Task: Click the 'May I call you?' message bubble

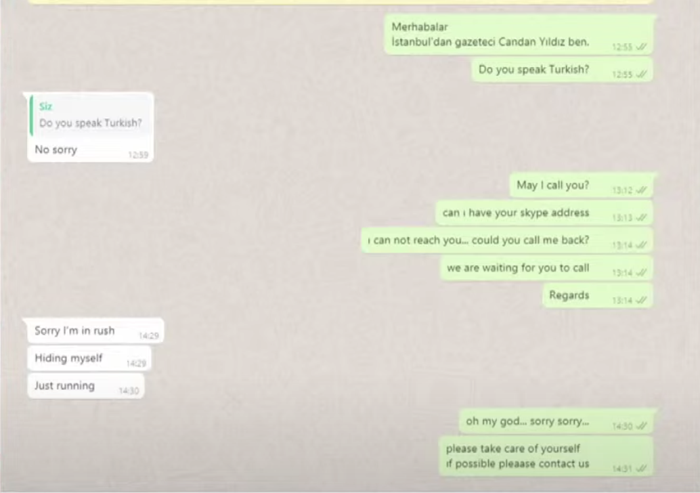Action: [x=582, y=186]
